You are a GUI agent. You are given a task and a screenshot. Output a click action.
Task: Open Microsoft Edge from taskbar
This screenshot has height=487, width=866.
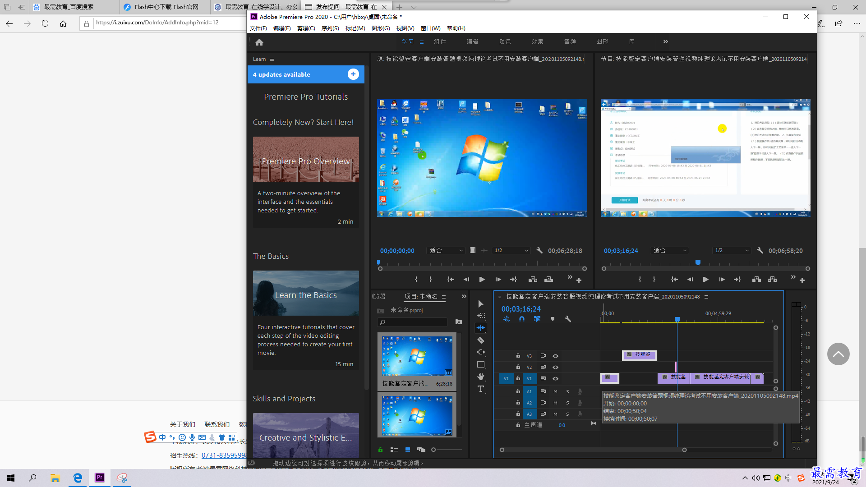click(x=78, y=478)
